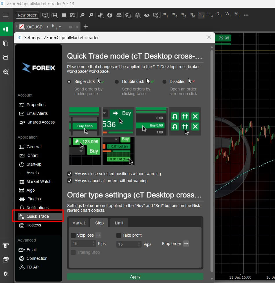Select Double click quick trade mode
Screen dimensions: 275x283
pyautogui.click(x=117, y=82)
